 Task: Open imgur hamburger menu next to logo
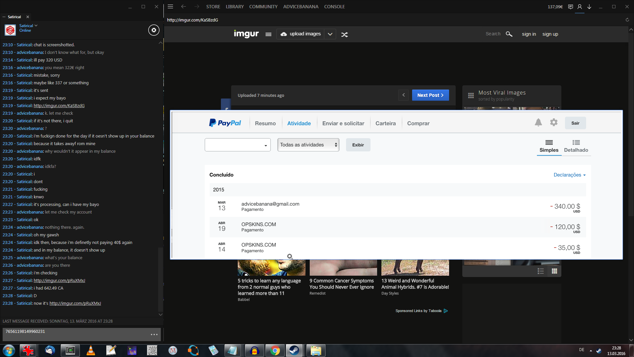point(268,34)
